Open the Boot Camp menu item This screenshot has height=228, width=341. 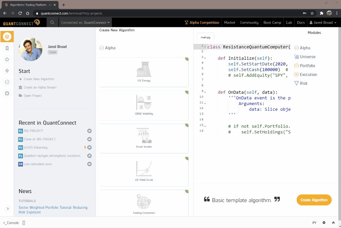(x=272, y=22)
